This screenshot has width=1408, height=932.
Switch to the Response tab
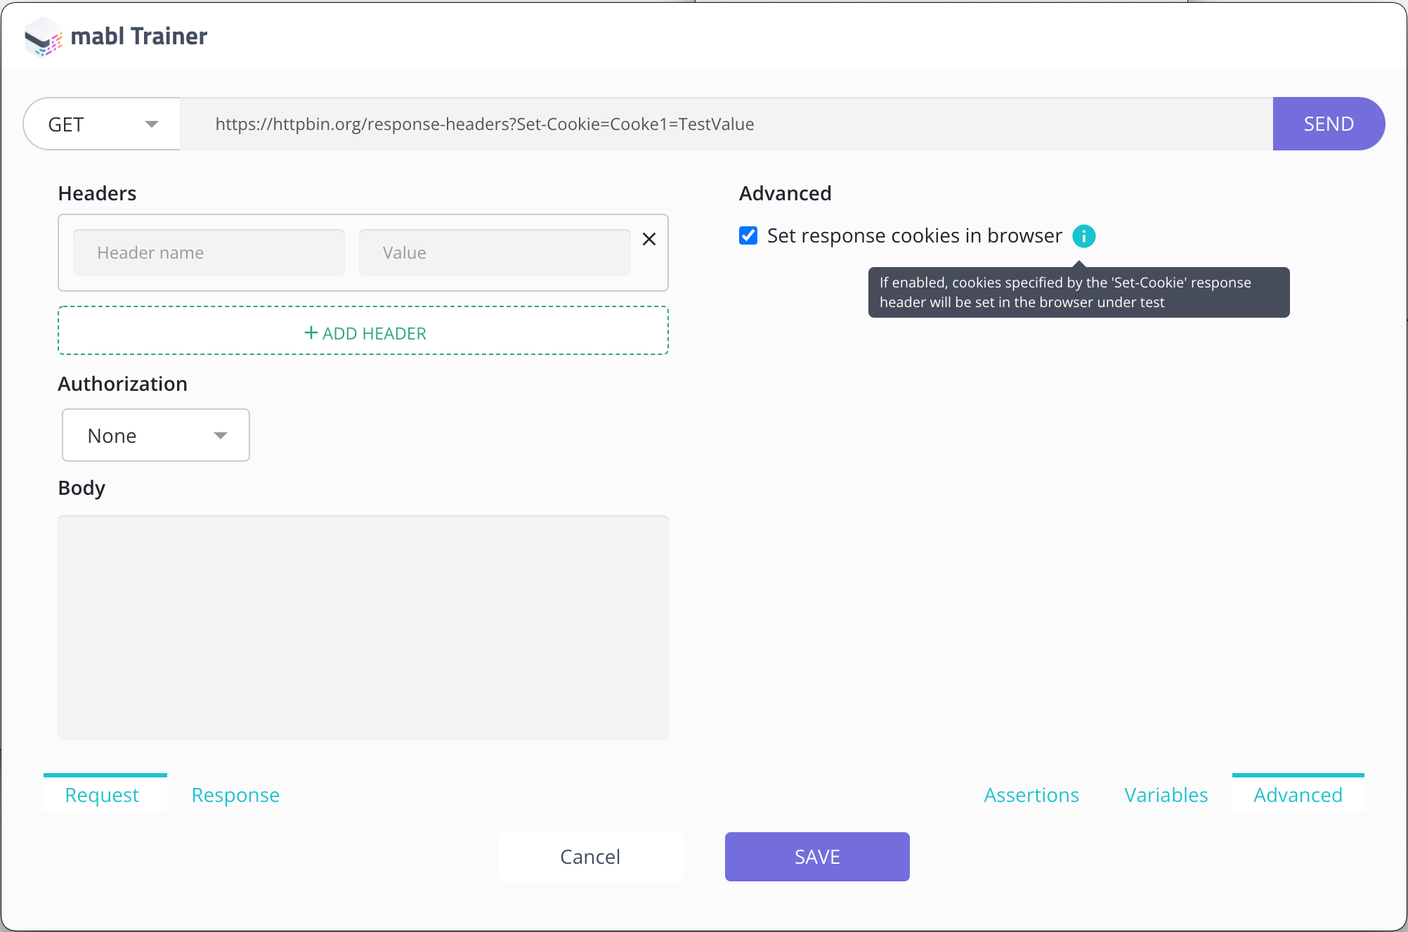point(235,795)
